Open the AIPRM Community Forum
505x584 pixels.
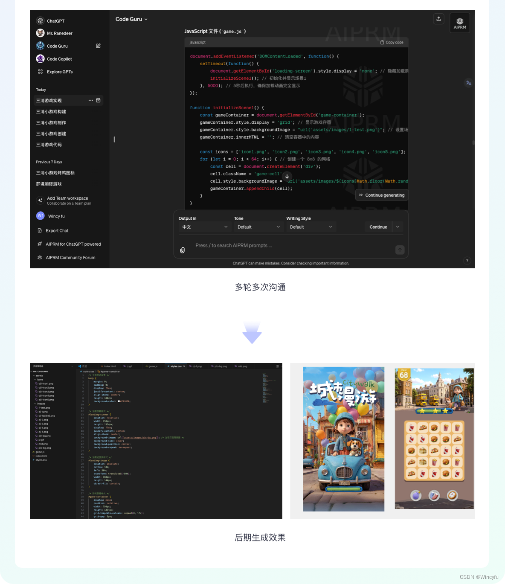67,258
